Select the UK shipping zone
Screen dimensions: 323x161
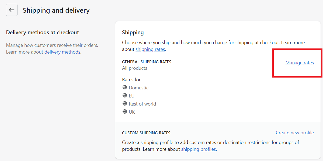pos(132,111)
